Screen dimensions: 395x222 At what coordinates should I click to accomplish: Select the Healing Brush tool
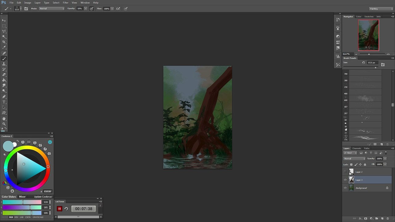point(4,53)
